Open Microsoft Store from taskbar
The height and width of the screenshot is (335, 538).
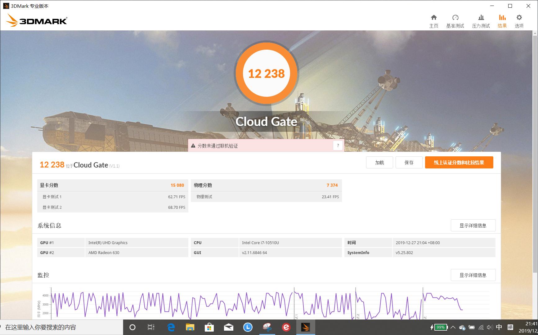(209, 327)
